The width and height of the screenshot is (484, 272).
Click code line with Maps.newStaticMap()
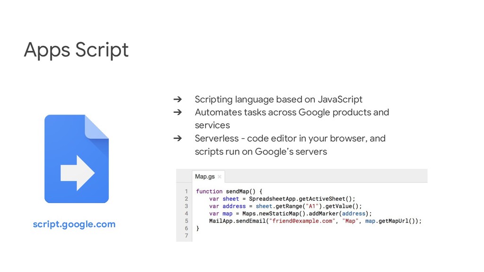point(291,213)
